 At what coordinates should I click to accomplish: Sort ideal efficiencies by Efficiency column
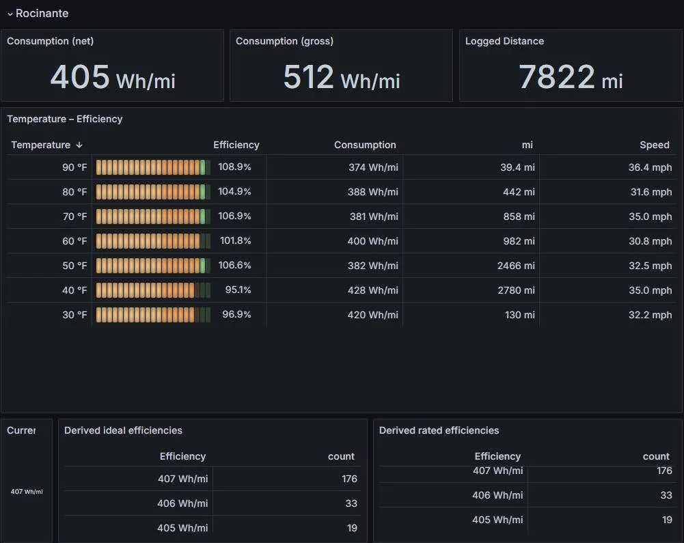[182, 456]
